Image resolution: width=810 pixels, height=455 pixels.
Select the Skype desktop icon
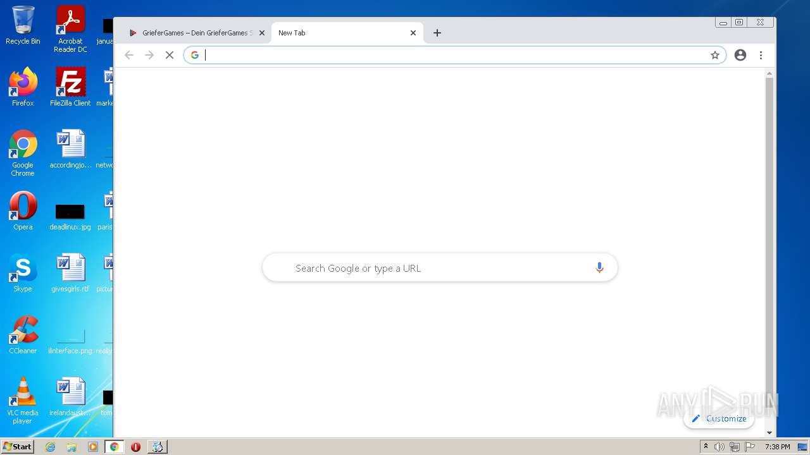(23, 273)
